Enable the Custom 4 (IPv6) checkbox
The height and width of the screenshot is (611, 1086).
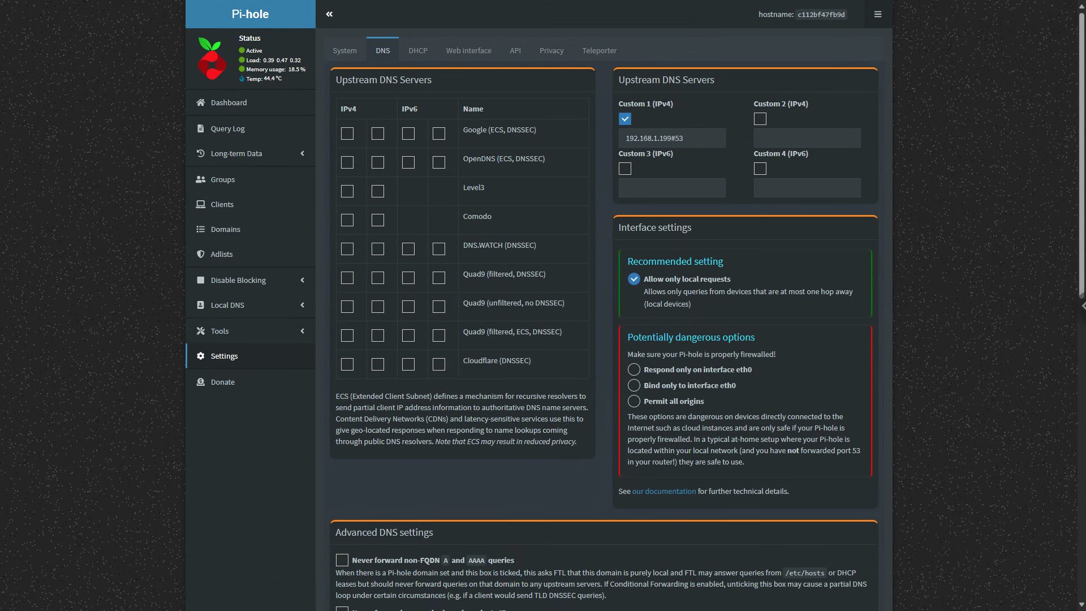tap(760, 169)
